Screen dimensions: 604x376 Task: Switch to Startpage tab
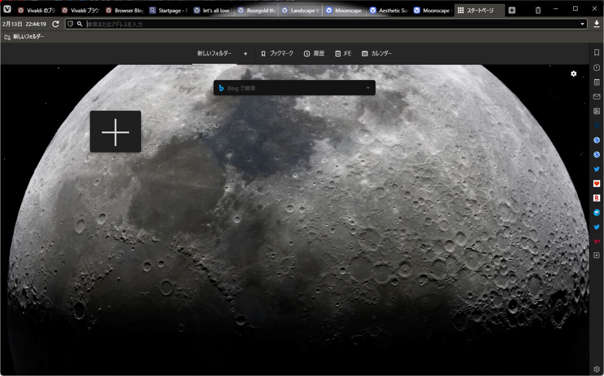coord(168,10)
